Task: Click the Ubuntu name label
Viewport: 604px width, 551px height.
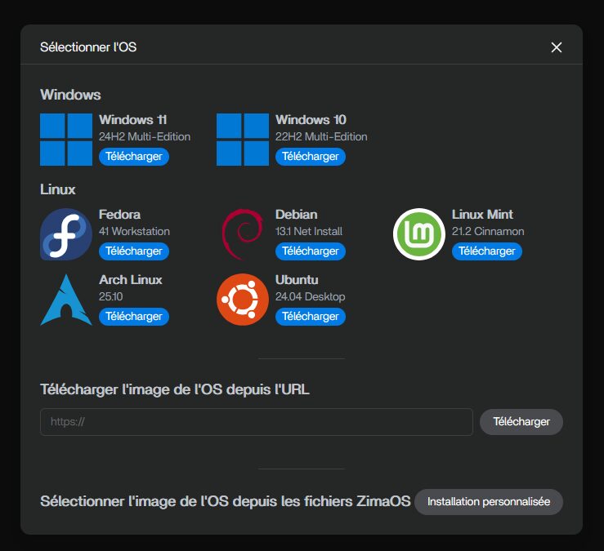Action: [x=297, y=280]
